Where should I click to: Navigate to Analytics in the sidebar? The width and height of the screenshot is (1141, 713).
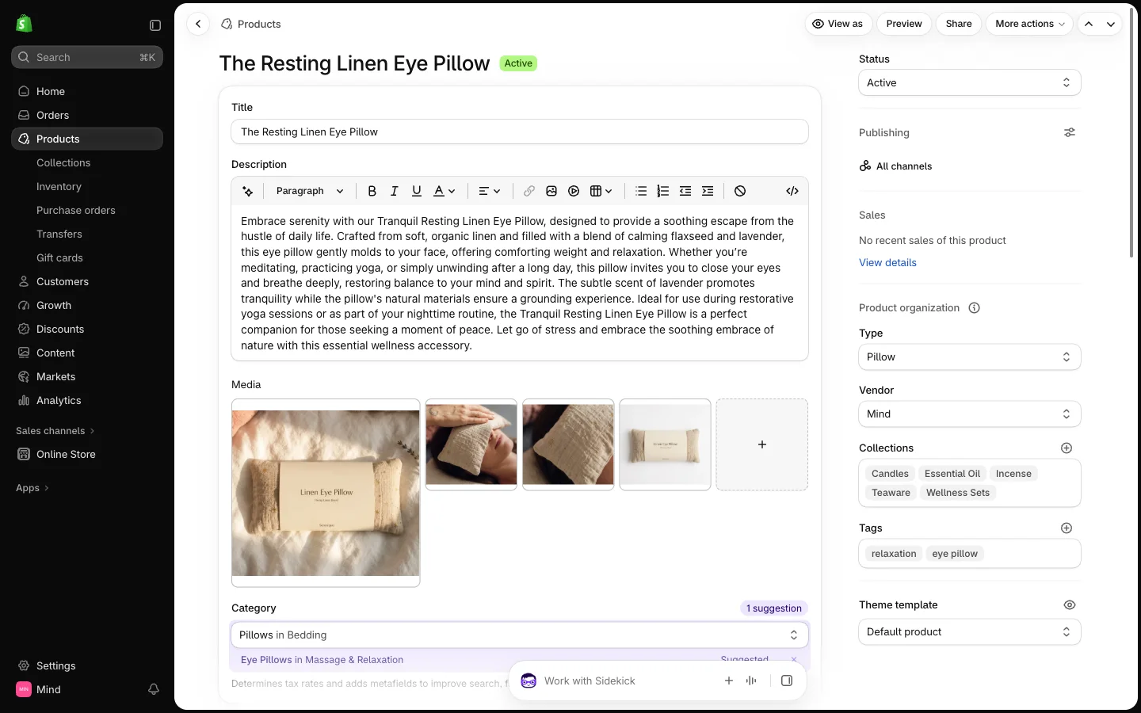click(87, 400)
